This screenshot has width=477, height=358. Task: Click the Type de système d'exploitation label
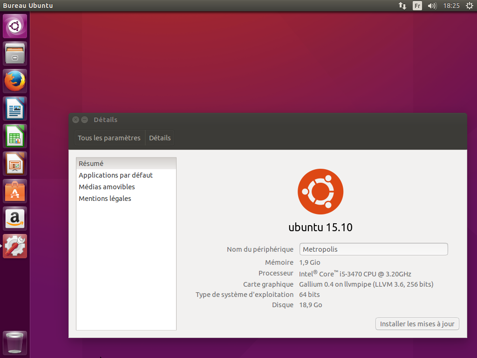point(245,295)
